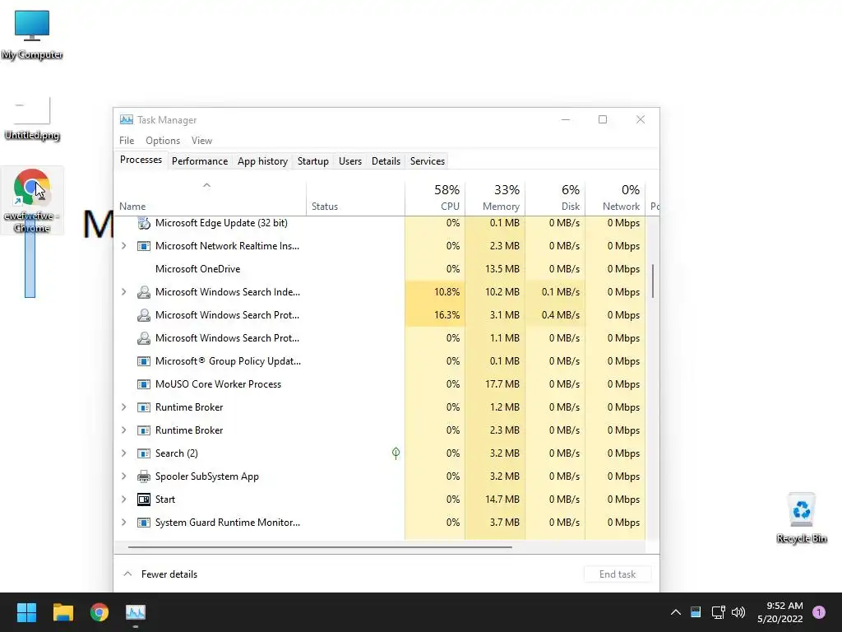The image size is (842, 632).
Task: Click the icon of the Search Protocol process using 1.1 MB
Action: [143, 338]
